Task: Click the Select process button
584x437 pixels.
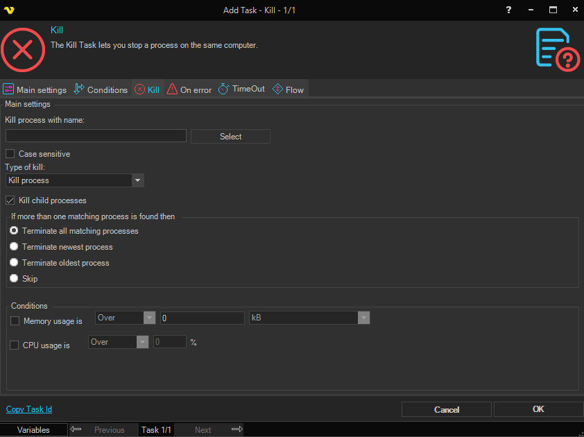Action: [x=230, y=137]
